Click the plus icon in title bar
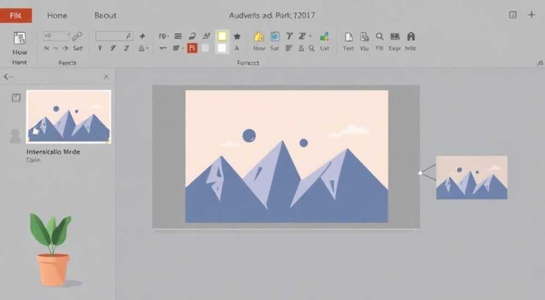 [531, 15]
